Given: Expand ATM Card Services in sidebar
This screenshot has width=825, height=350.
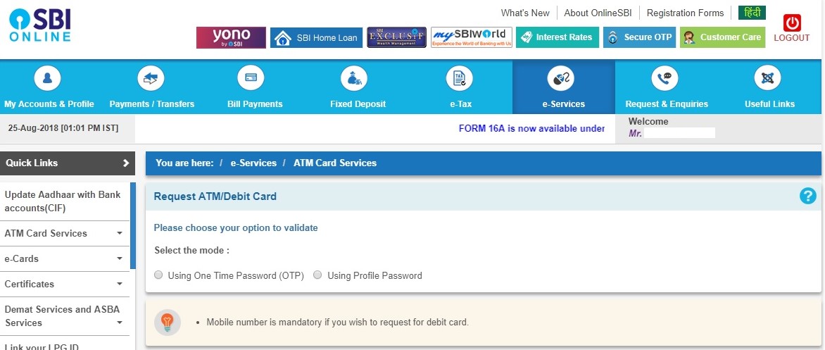Looking at the screenshot, I should [120, 233].
